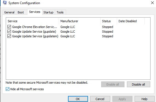Screen dimensions: 156x102
Task: Select the Google Update Service (gupdatem) text
Action: pos(35,36)
